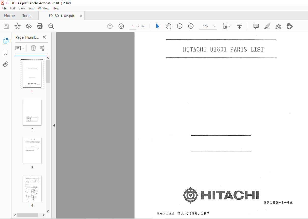Switch to the Tools tab
The width and height of the screenshot is (308, 219).
point(27,15)
